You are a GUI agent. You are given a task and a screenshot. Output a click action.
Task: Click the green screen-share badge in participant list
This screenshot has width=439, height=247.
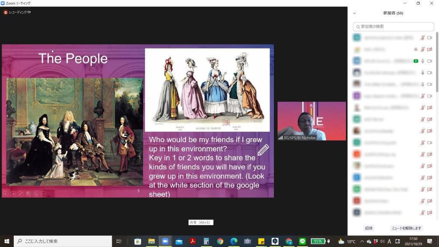tap(416, 61)
